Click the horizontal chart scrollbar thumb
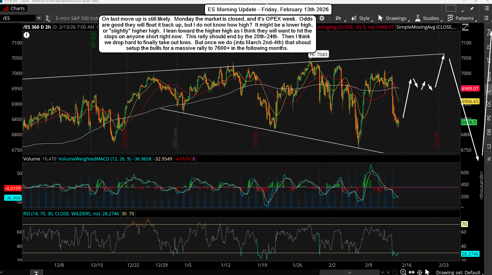 click(349, 272)
